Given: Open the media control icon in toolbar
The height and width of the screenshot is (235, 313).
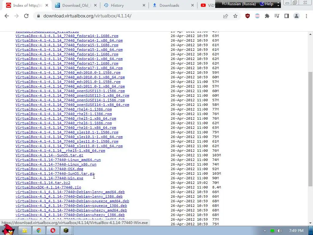Looking at the screenshot, I should click(277, 16).
